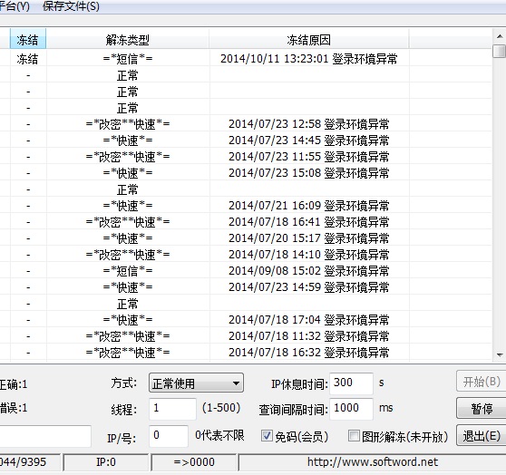Click the 查询间隔时间 field showing 1000
Image resolution: width=506 pixels, height=475 pixels.
click(351, 409)
